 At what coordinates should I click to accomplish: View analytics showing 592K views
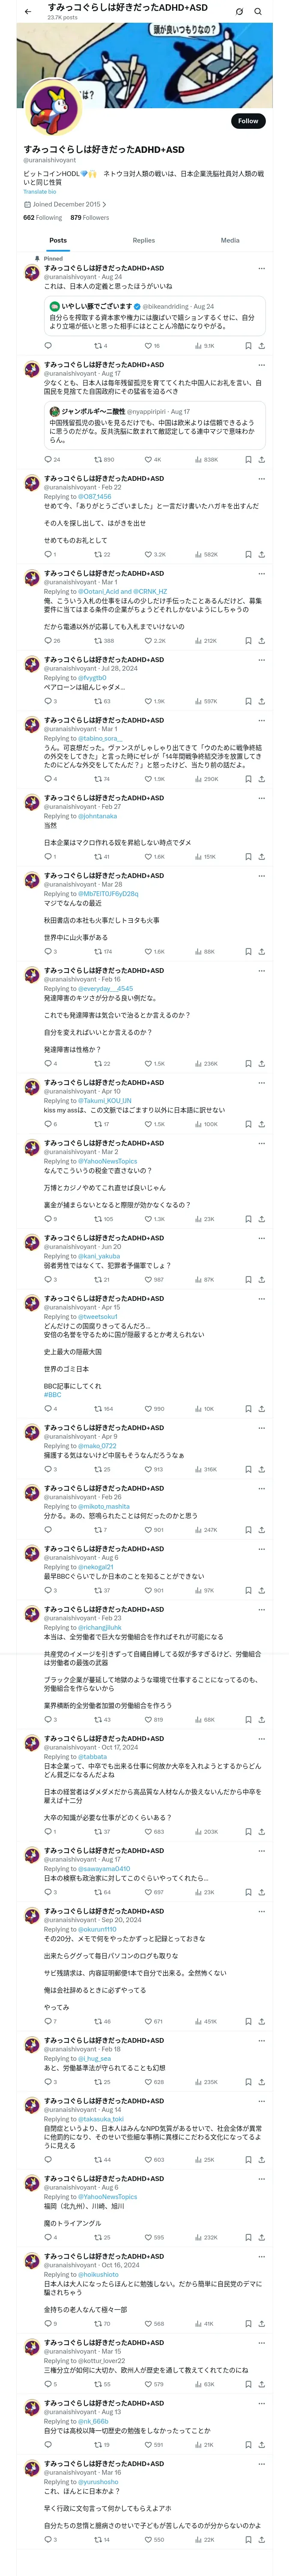point(206,554)
